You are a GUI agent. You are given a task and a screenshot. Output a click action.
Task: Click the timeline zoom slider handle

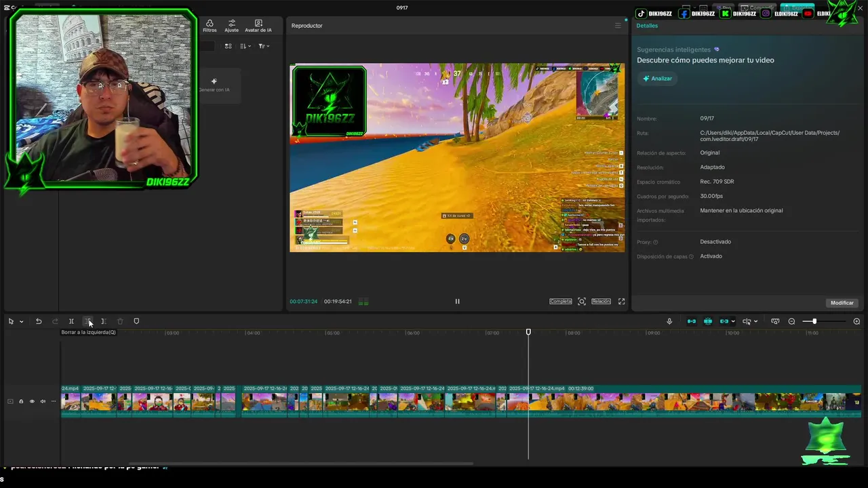tap(814, 321)
